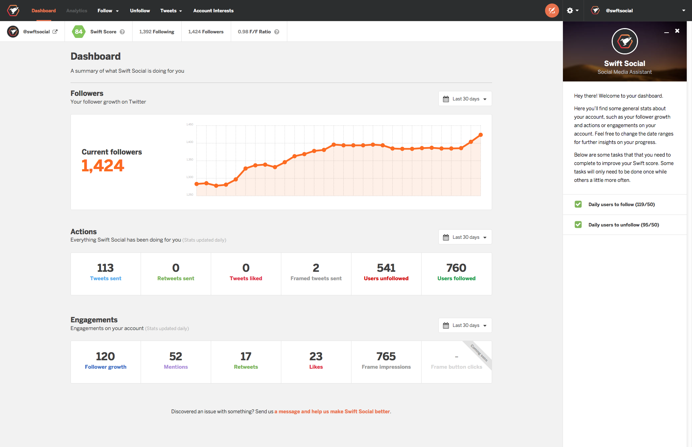Open the Account Interests menu item
This screenshot has width=692, height=447.
[x=213, y=11]
